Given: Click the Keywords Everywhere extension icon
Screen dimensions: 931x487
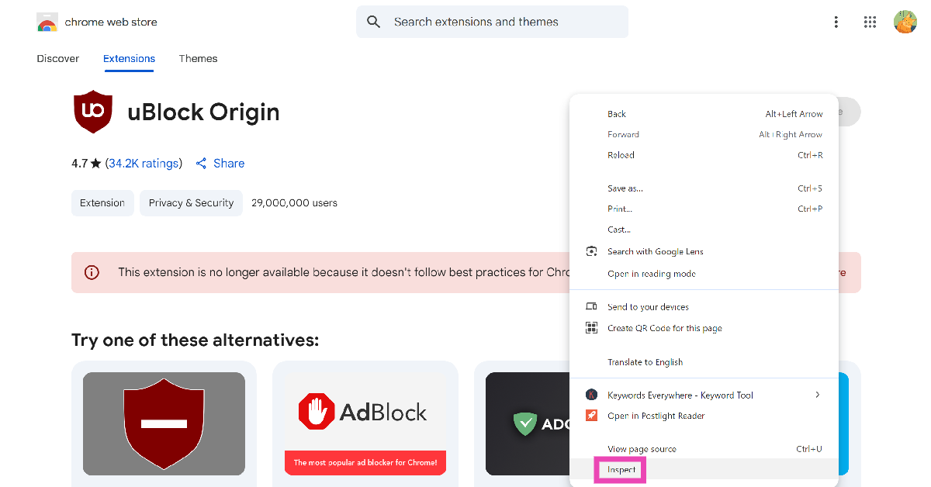Looking at the screenshot, I should coord(592,395).
